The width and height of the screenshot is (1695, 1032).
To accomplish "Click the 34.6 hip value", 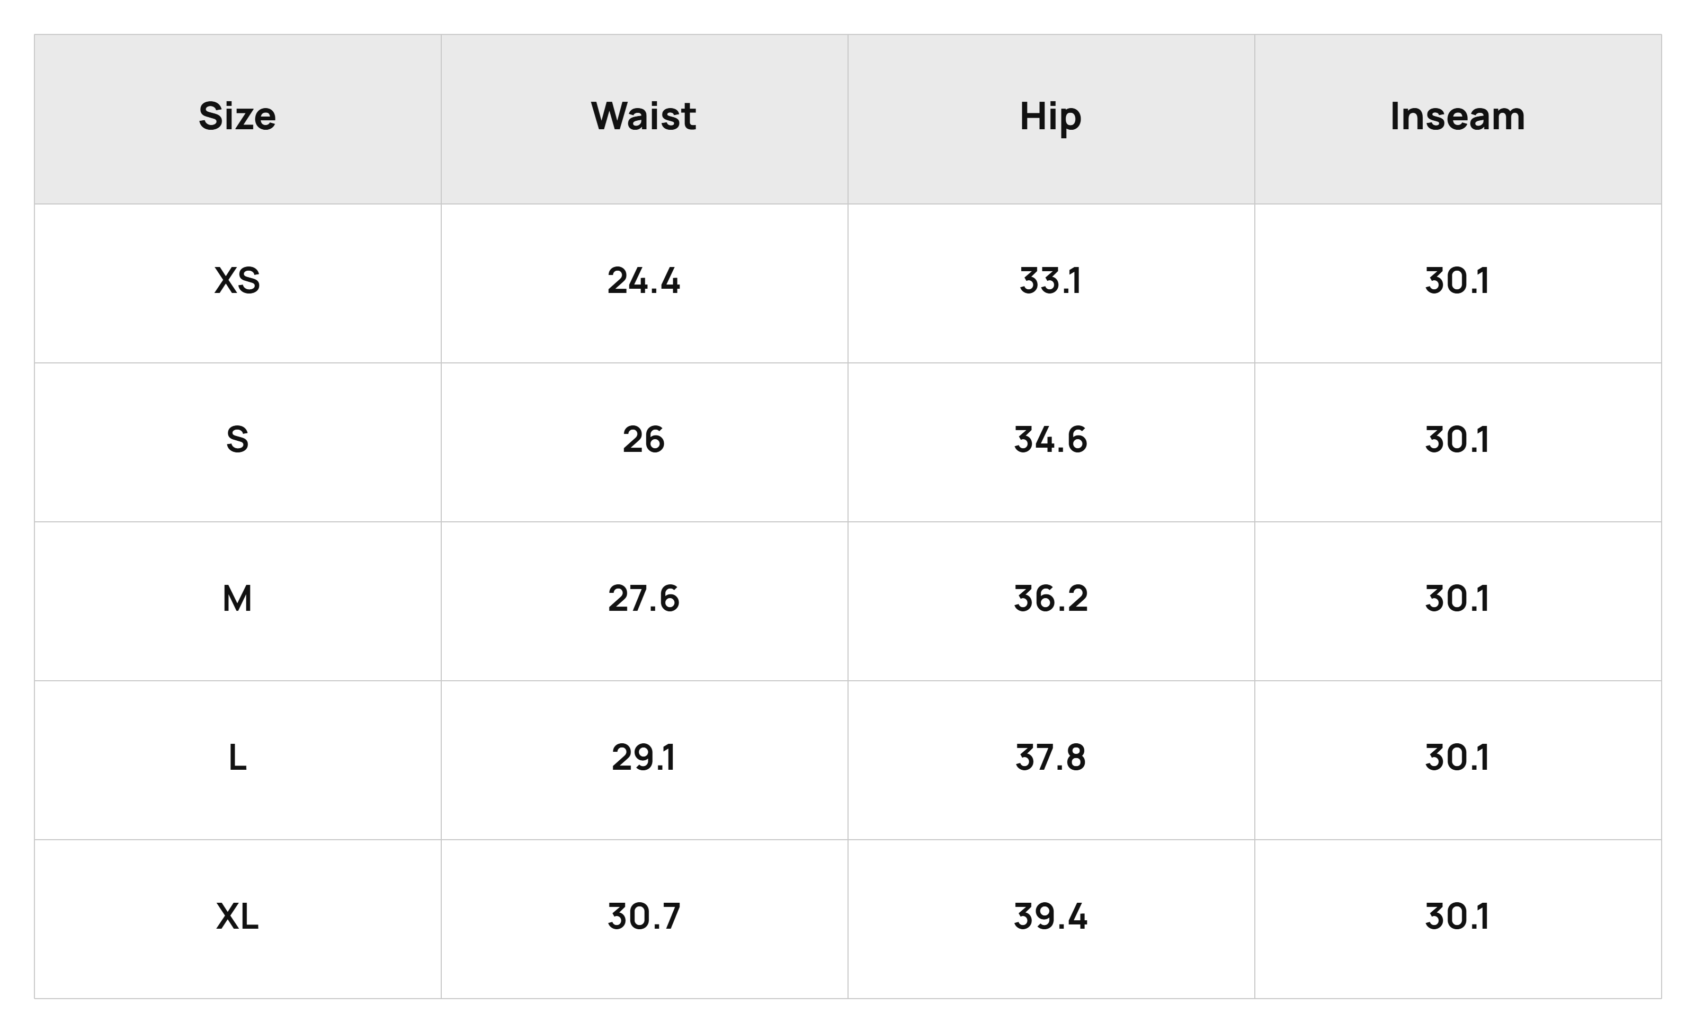I will pos(1050,440).
